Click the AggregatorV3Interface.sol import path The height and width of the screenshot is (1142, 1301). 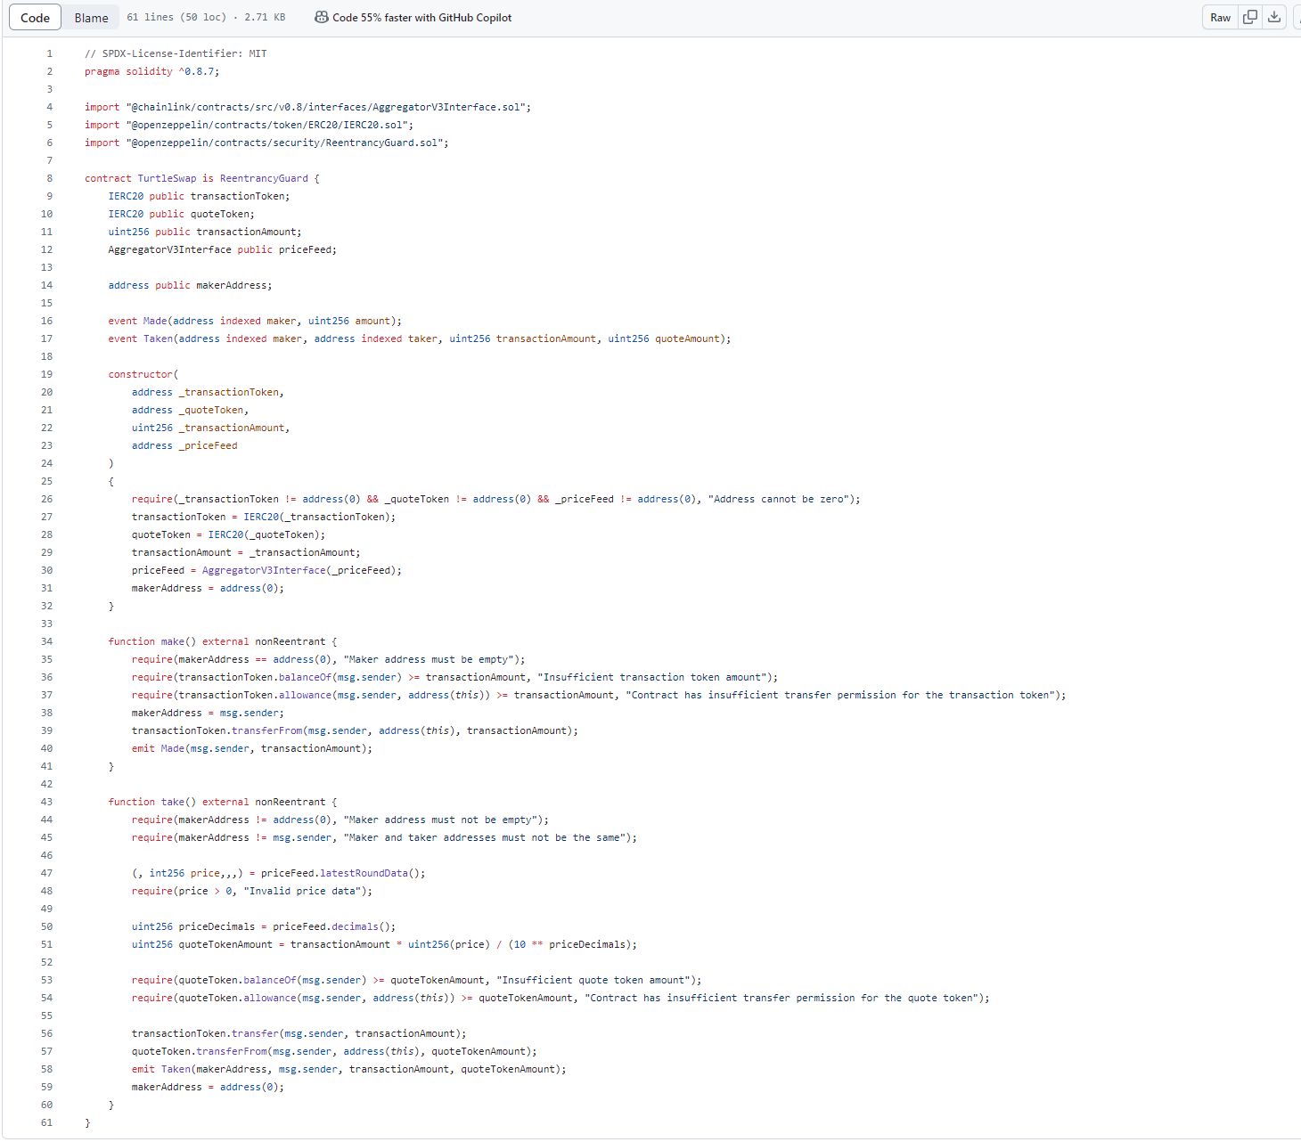click(x=328, y=107)
